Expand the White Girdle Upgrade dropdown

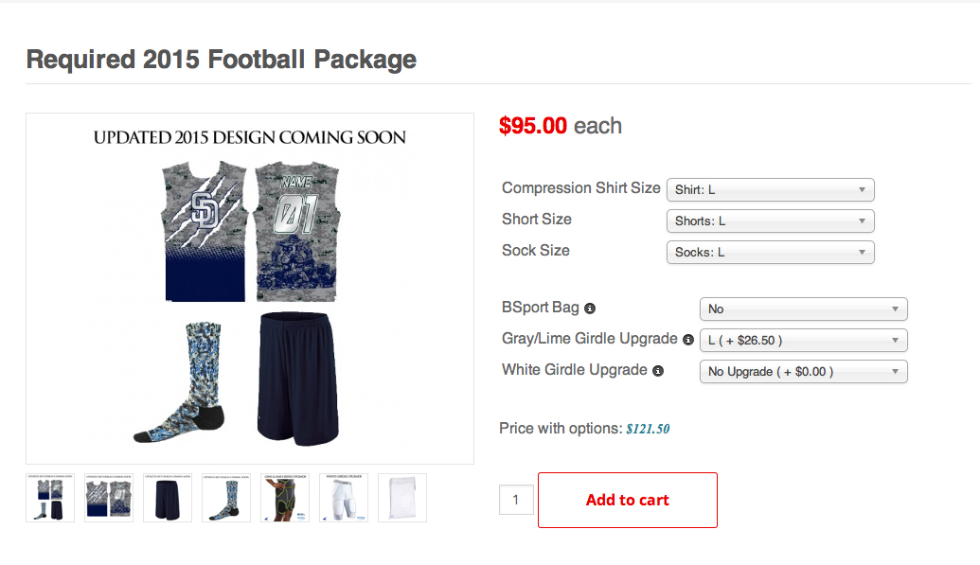[803, 371]
